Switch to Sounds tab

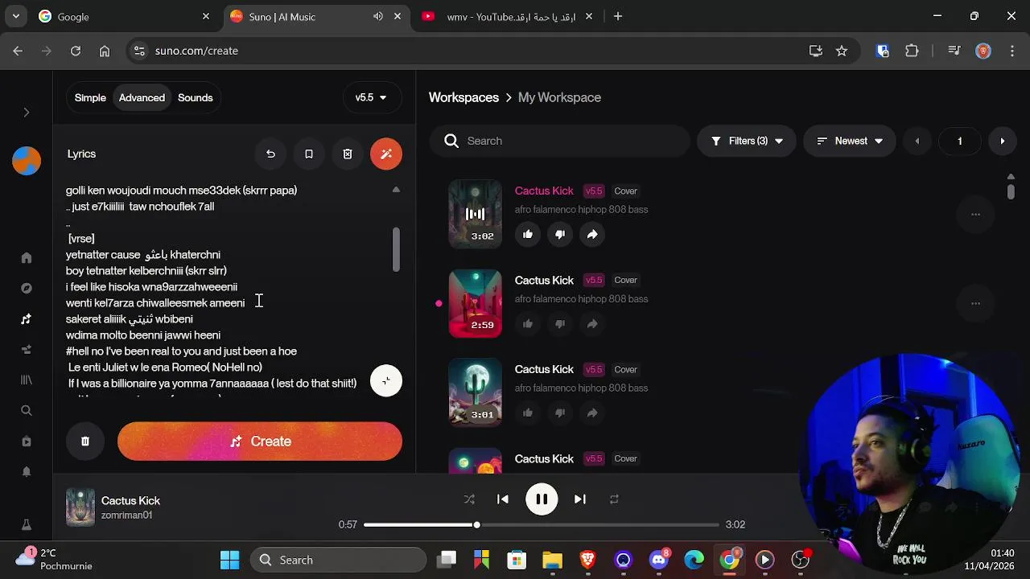(x=196, y=98)
